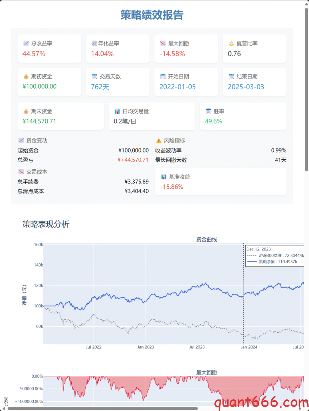The width and height of the screenshot is (309, 411).
Task: Click the total commission value ¥3,375.89
Action: (x=137, y=182)
